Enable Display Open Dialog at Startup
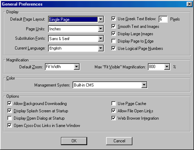194x150 pixels. (9, 118)
